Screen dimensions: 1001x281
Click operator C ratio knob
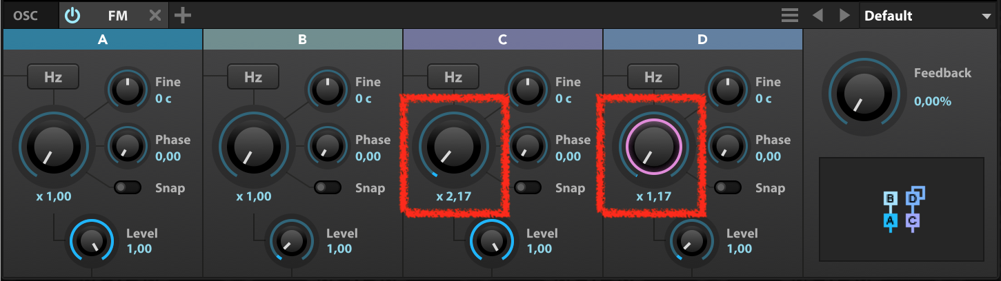tap(454, 147)
